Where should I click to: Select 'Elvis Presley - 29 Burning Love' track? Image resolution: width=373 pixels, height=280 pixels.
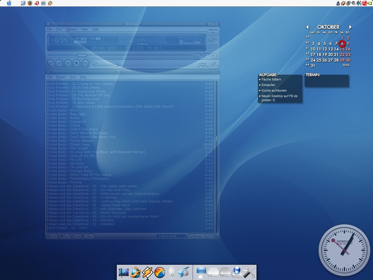point(130,99)
